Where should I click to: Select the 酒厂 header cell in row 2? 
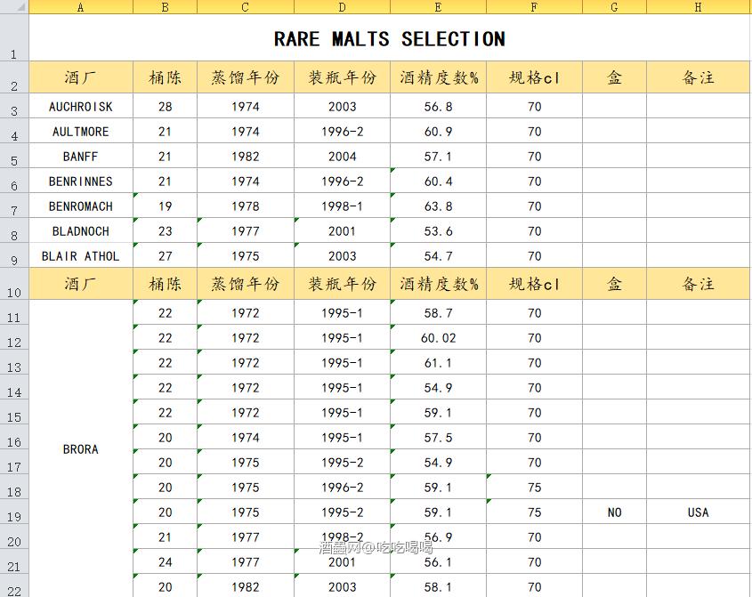coord(80,77)
